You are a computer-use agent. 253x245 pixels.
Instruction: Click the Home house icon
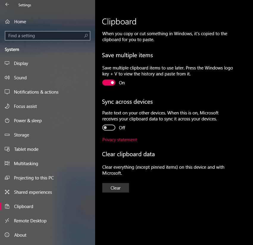(x=7, y=21)
